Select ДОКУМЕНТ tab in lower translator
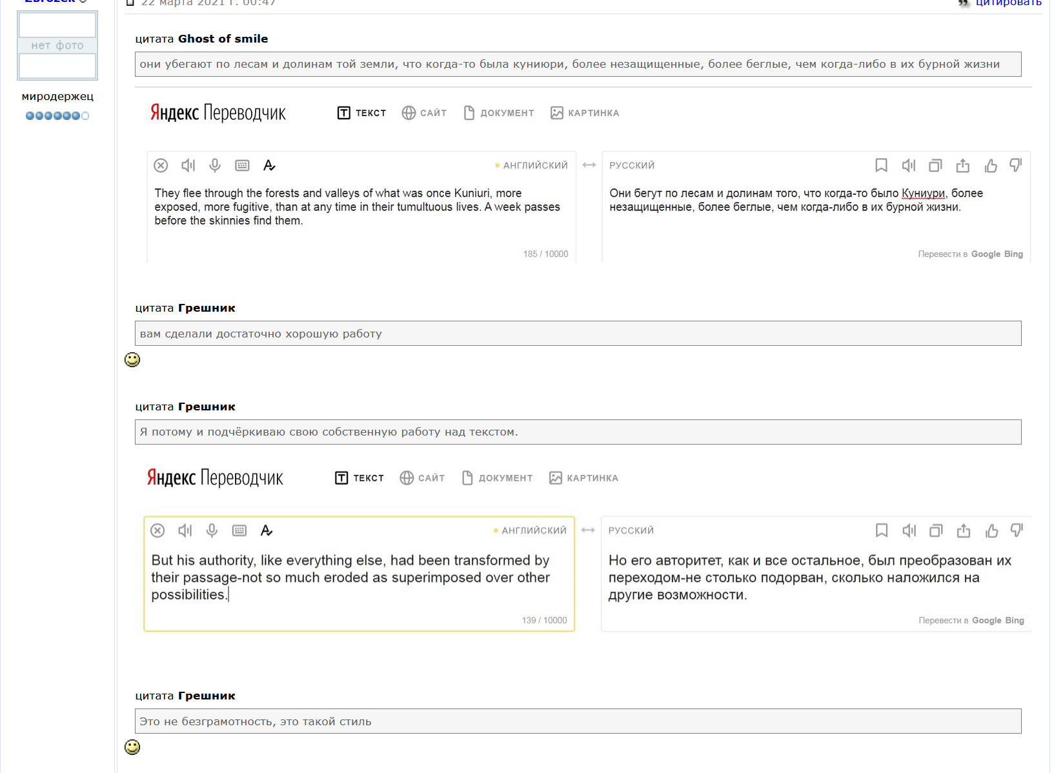The width and height of the screenshot is (1054, 773). (497, 478)
